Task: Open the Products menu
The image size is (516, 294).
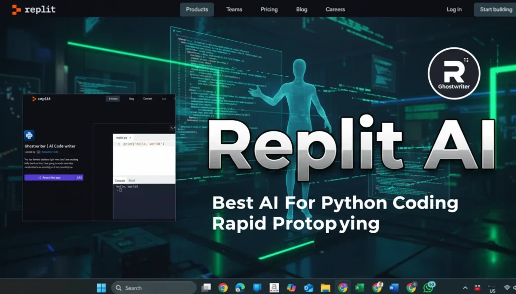Action: (x=197, y=9)
